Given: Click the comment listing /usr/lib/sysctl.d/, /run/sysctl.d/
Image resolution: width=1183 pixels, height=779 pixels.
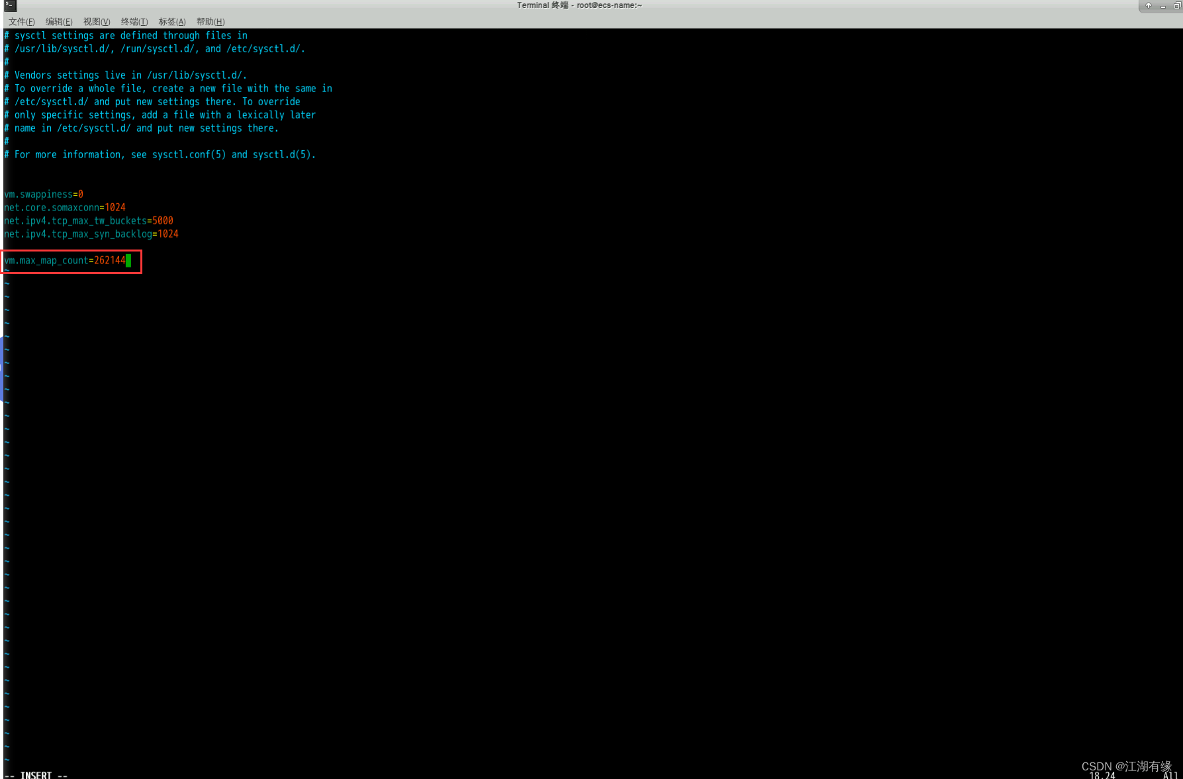Looking at the screenshot, I should click(155, 49).
